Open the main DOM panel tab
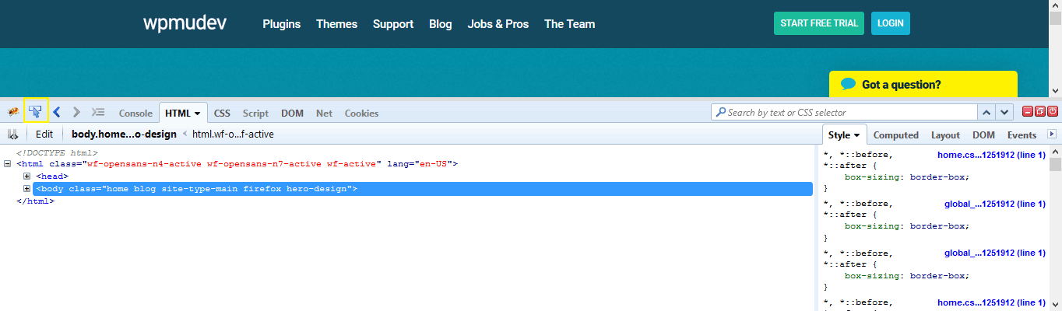This screenshot has width=1062, height=311. click(292, 113)
